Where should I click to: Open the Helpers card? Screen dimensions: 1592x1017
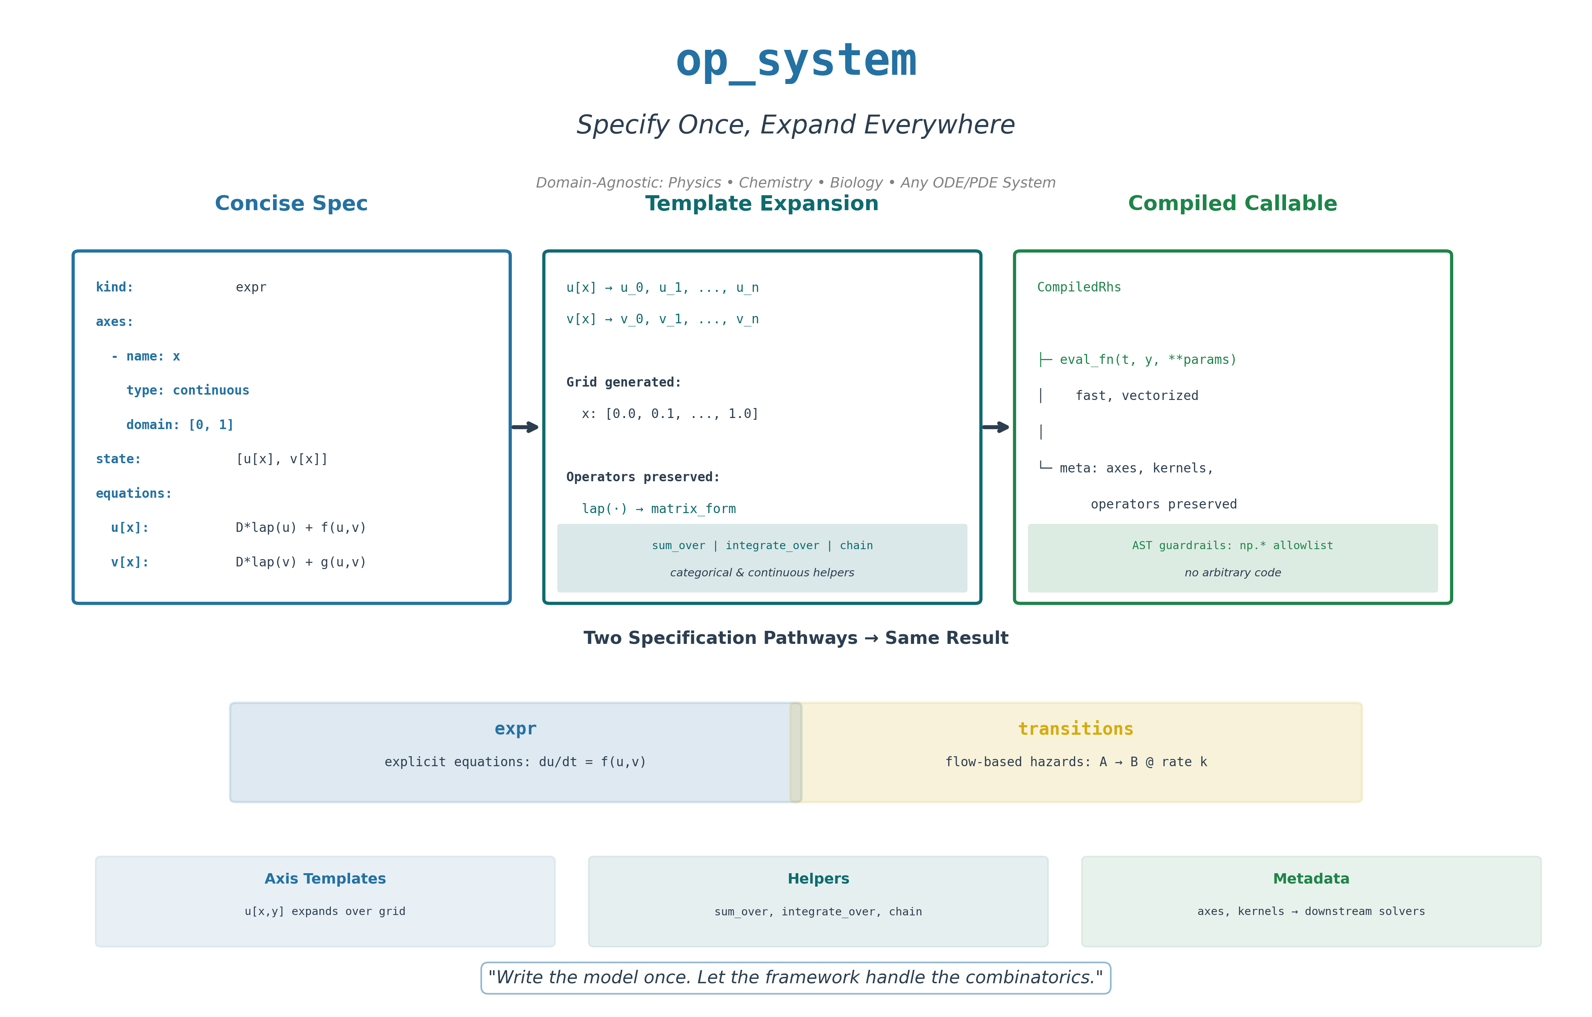tap(818, 901)
